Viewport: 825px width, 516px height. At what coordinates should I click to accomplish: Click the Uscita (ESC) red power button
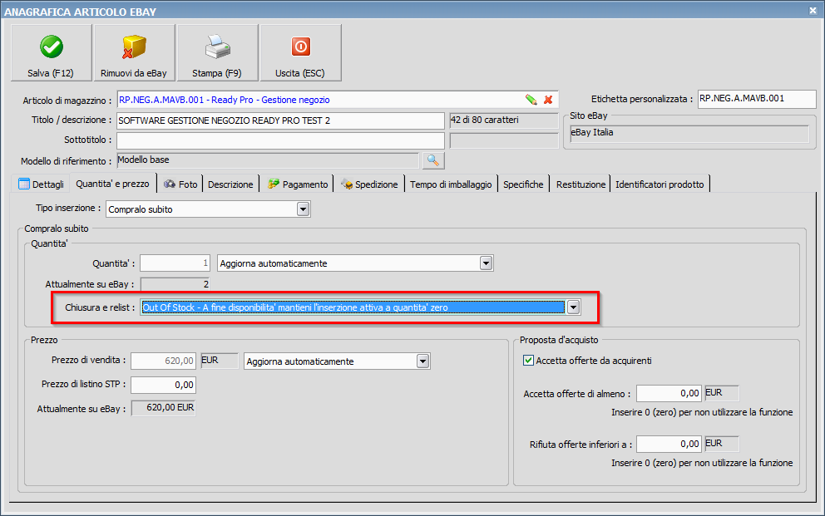tap(300, 53)
